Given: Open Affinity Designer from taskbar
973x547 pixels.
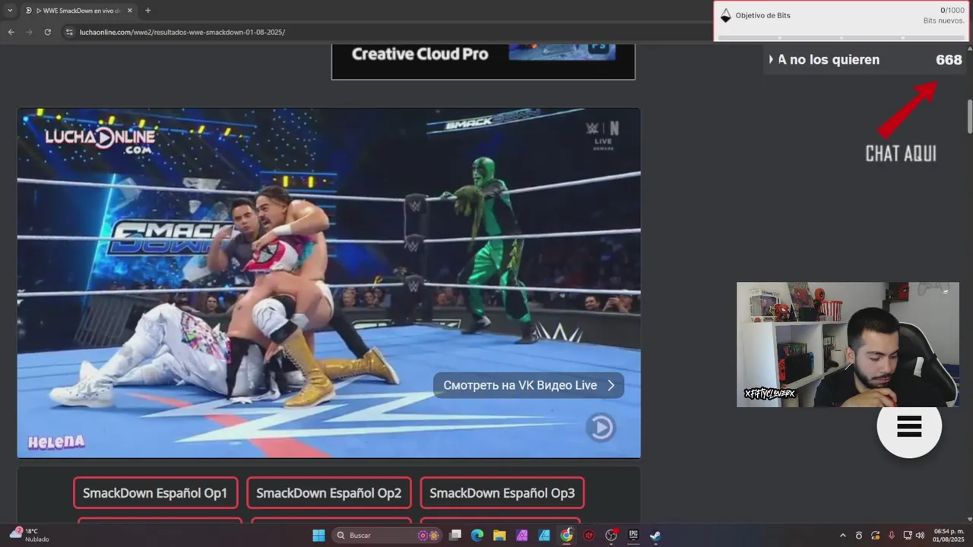Looking at the screenshot, I should coord(544,536).
